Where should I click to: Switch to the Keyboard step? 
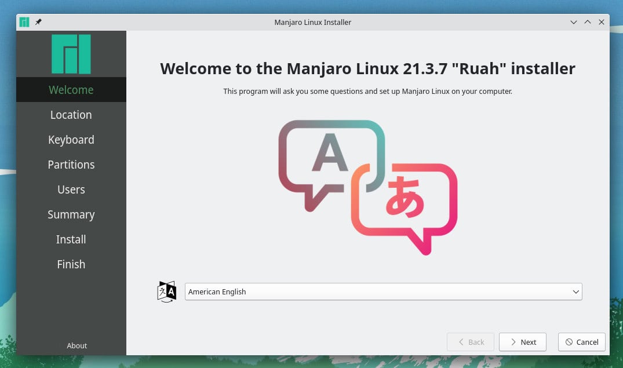coord(71,139)
